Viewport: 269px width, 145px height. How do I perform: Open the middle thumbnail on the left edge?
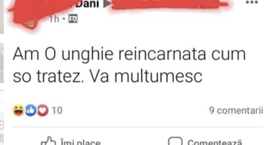click(x=2, y=63)
